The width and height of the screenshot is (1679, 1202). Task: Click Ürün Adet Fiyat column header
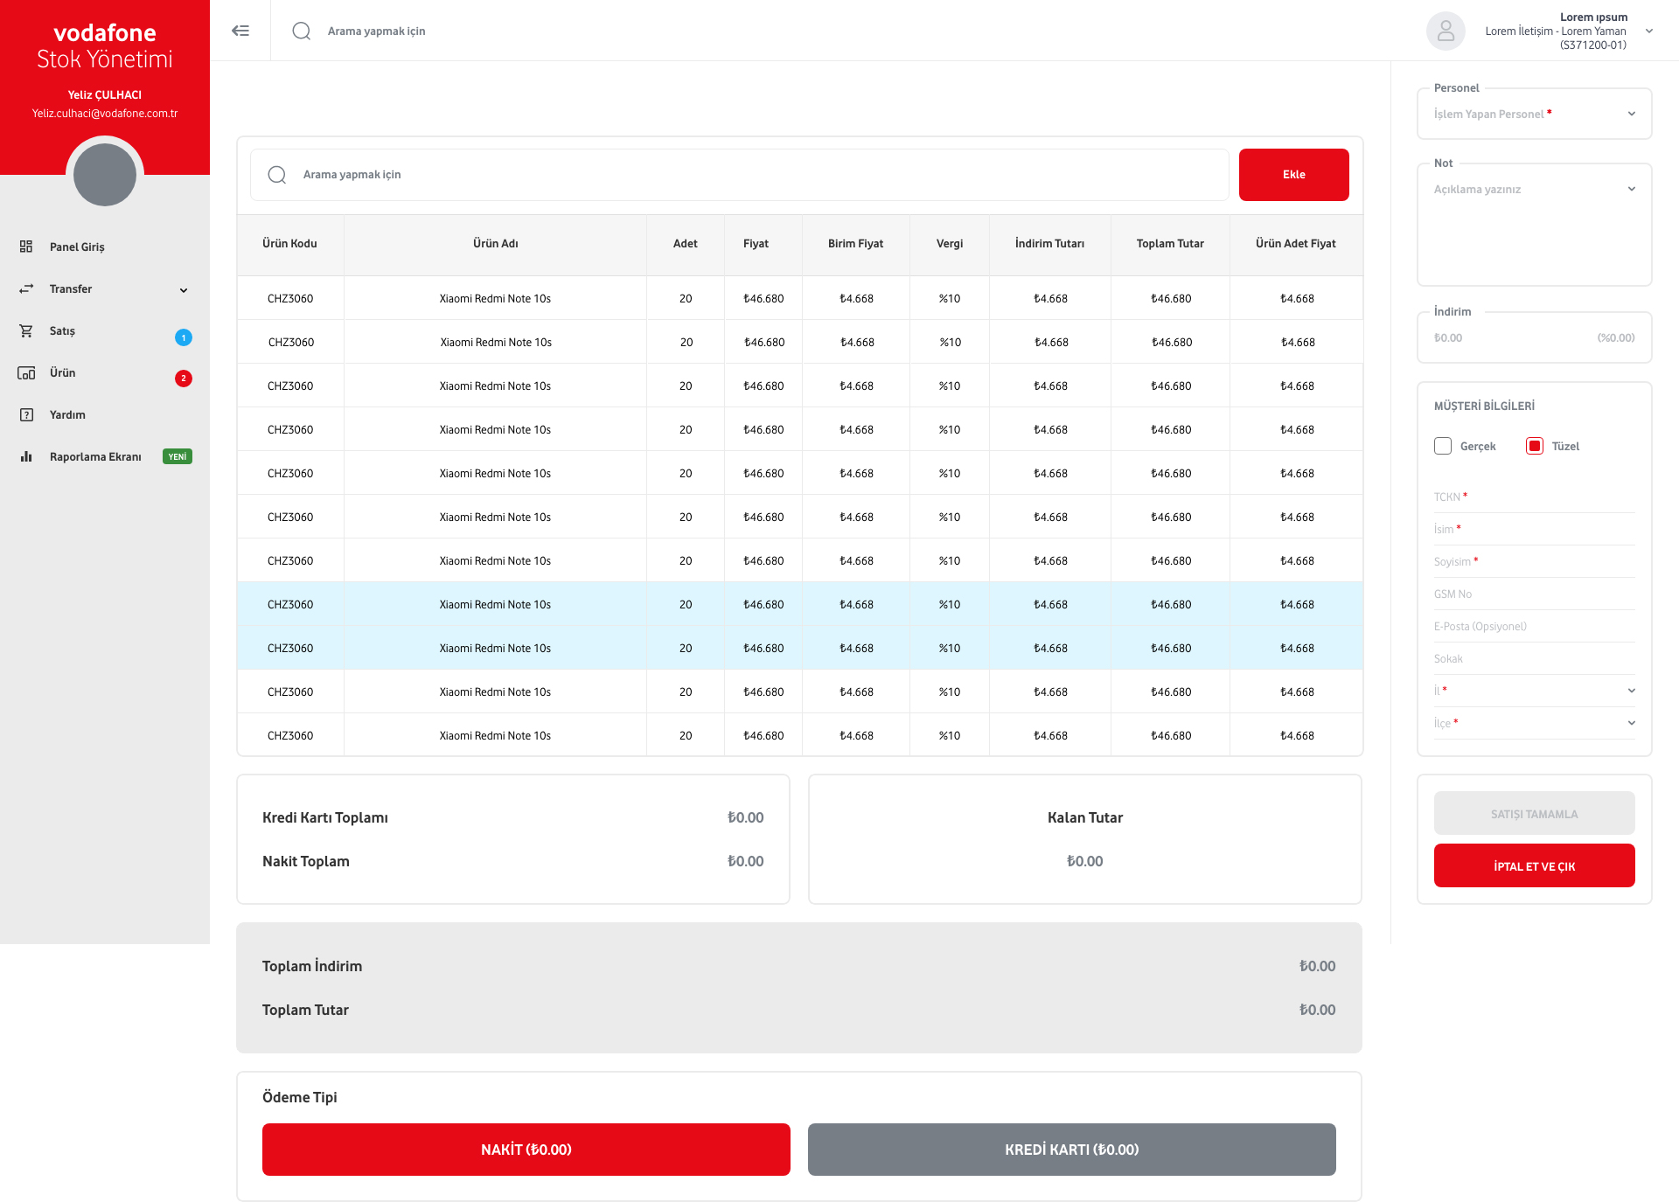(x=1296, y=243)
